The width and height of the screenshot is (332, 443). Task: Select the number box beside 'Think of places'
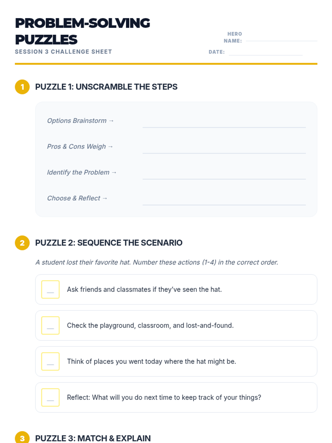coord(50,361)
